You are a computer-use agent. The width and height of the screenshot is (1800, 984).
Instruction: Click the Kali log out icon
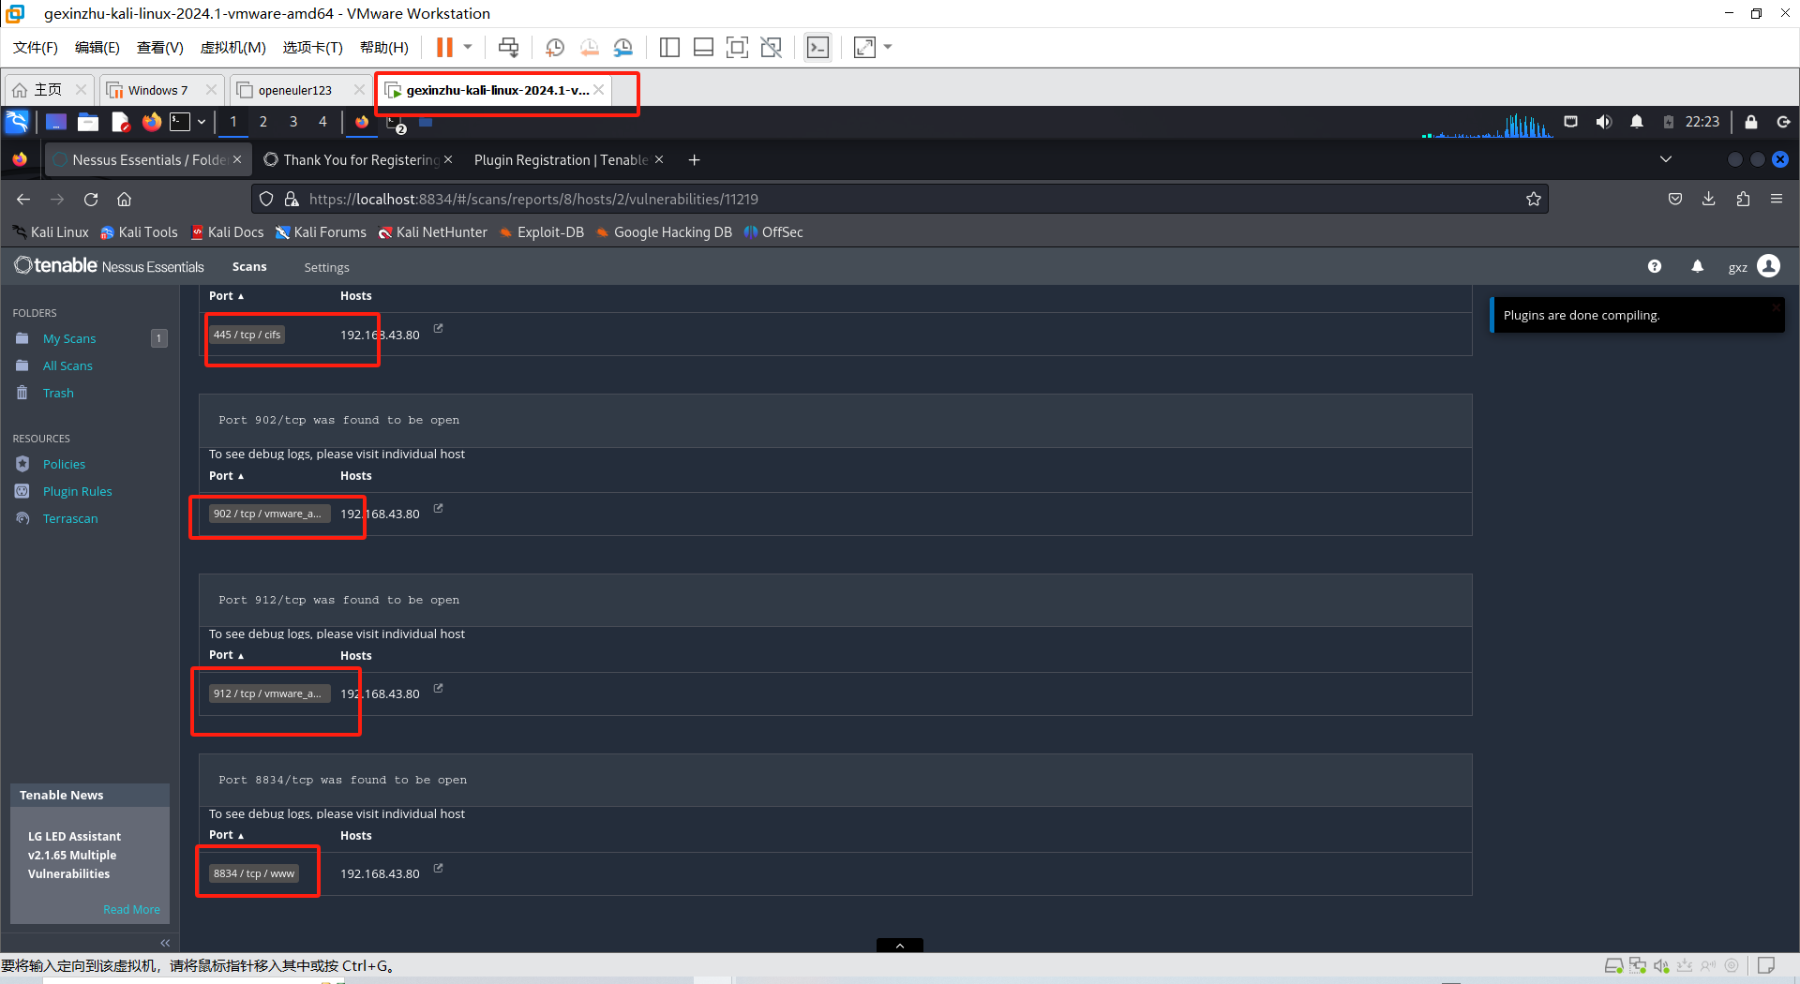click(x=1783, y=122)
